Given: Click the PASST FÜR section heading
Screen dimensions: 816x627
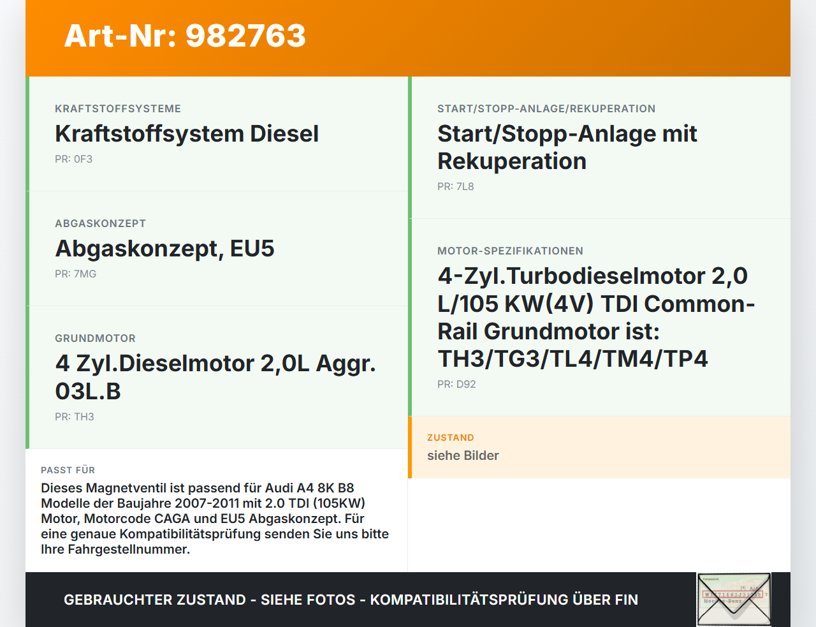Looking at the screenshot, I should coord(68,470).
